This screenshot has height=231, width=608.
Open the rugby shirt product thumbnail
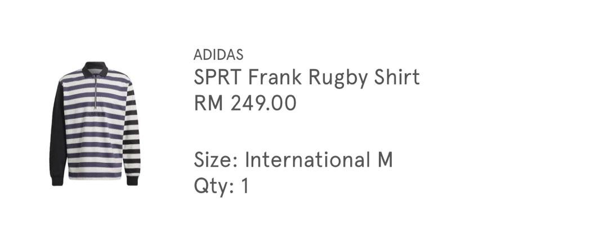(95, 123)
